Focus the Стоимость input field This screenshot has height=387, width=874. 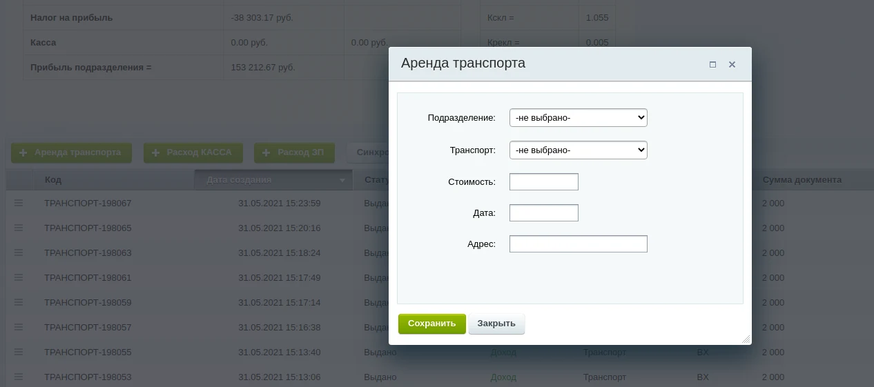tap(544, 181)
